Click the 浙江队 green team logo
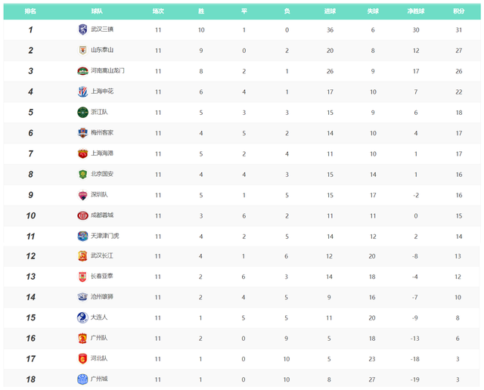This screenshot has height=390, width=484. (82, 112)
